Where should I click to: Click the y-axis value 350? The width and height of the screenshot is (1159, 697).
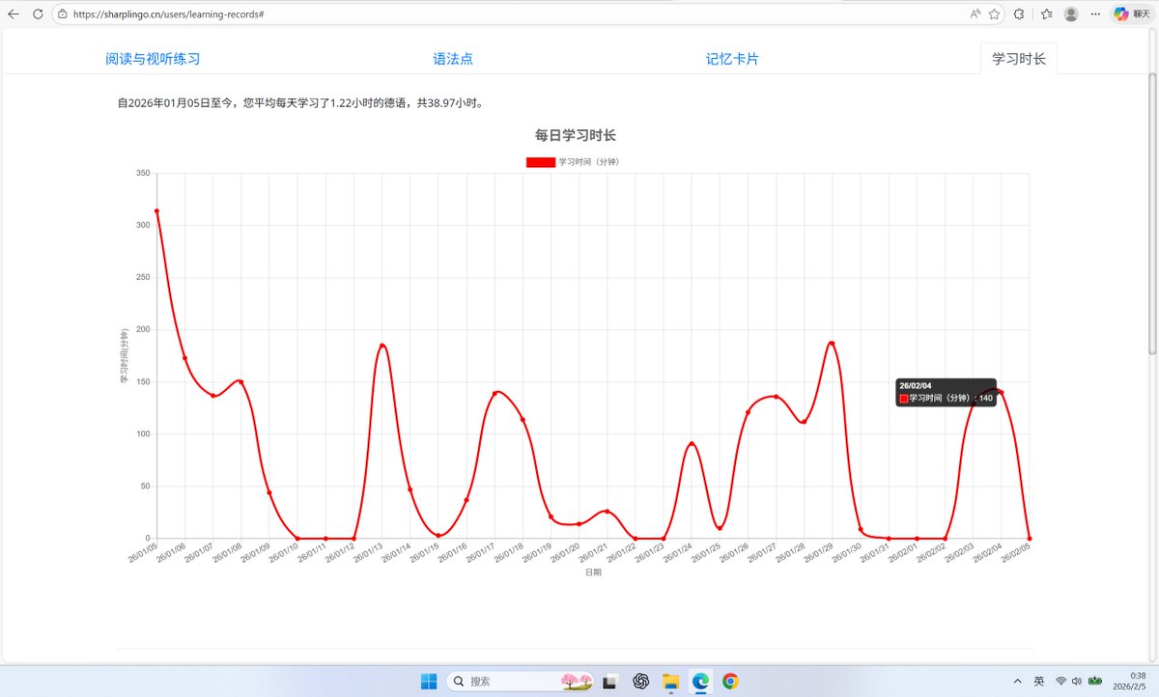click(143, 173)
